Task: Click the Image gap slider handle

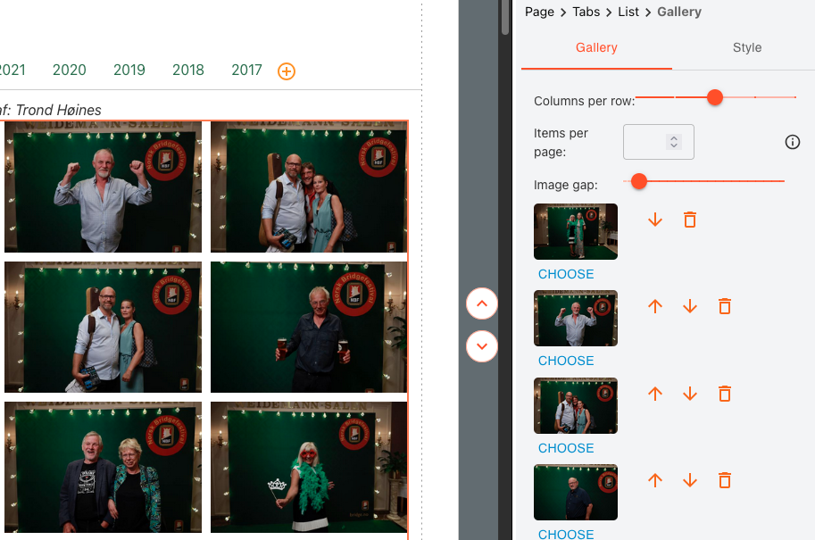Action: (638, 181)
